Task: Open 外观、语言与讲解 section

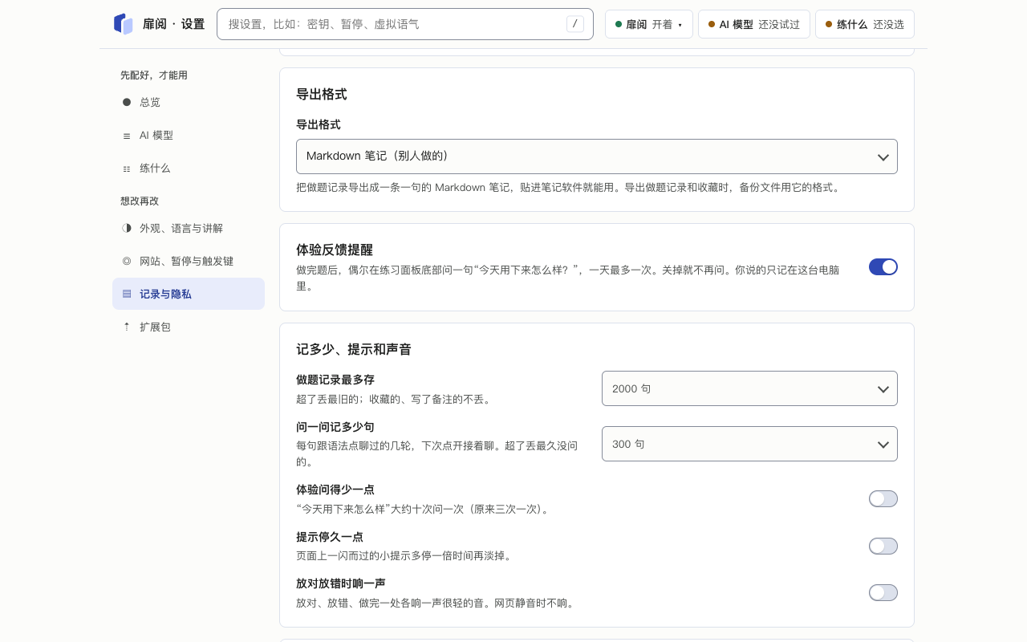Action: coord(189,228)
